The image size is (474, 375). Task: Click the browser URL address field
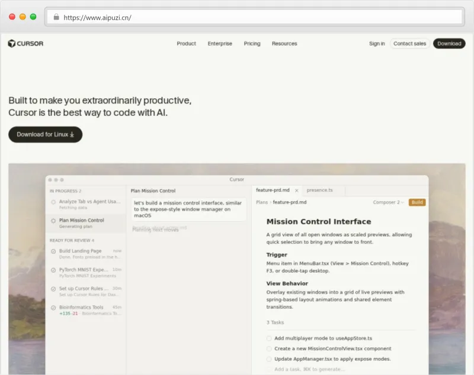click(x=255, y=17)
